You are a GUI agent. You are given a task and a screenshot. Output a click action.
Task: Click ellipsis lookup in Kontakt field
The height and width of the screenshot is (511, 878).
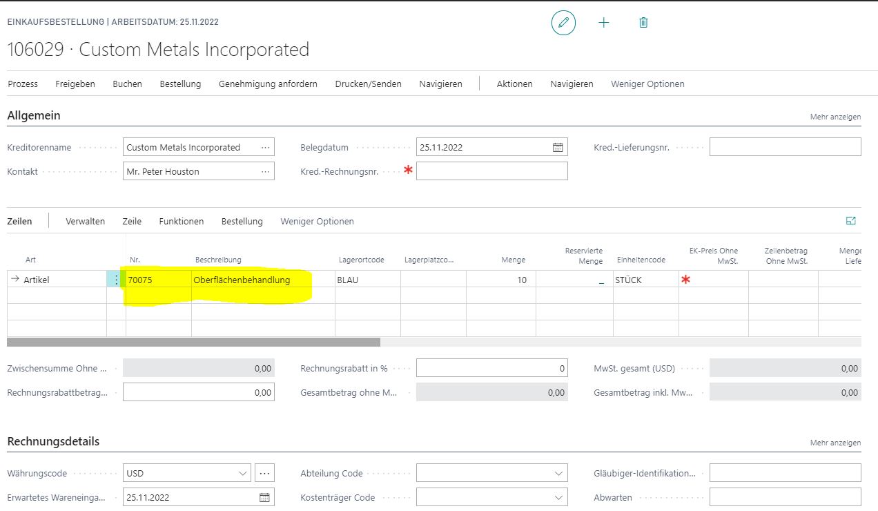click(x=266, y=171)
